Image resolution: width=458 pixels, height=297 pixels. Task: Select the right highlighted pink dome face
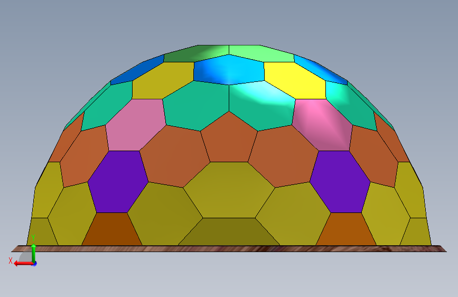[x=322, y=125]
